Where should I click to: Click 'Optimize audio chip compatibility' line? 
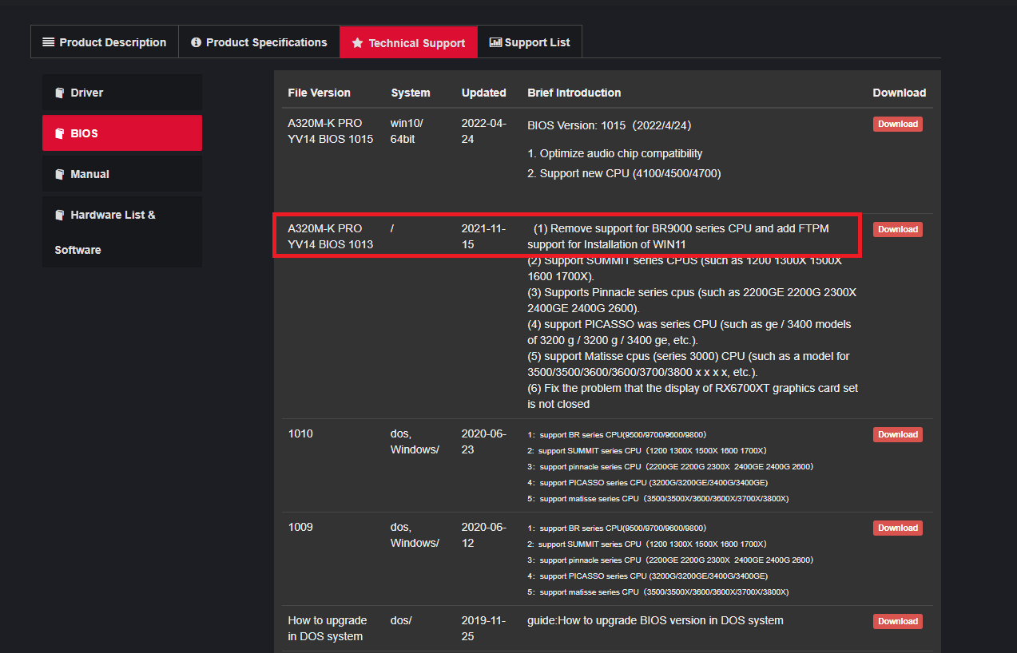pyautogui.click(x=615, y=153)
